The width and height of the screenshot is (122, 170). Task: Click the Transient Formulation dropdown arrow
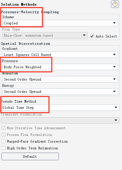tap(116, 120)
